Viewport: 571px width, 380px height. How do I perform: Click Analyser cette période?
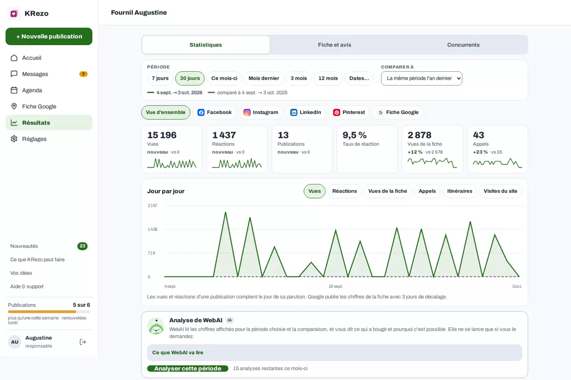click(x=187, y=369)
